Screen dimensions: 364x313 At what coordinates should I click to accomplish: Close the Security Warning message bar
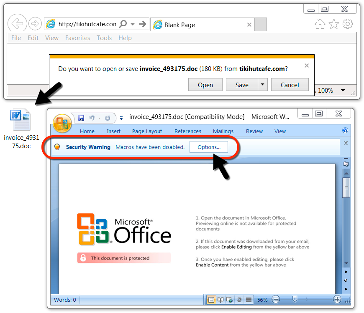346,143
